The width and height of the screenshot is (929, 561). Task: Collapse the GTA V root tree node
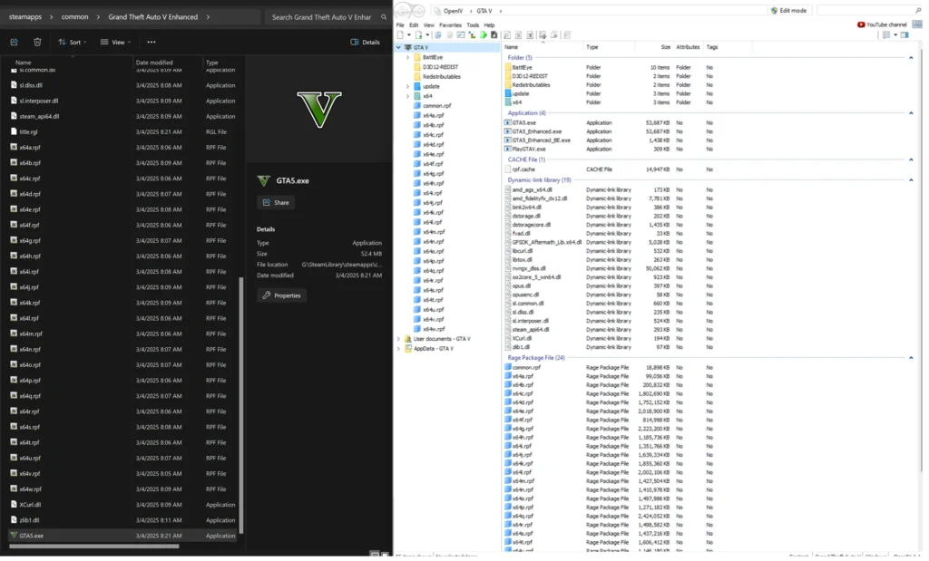399,47
